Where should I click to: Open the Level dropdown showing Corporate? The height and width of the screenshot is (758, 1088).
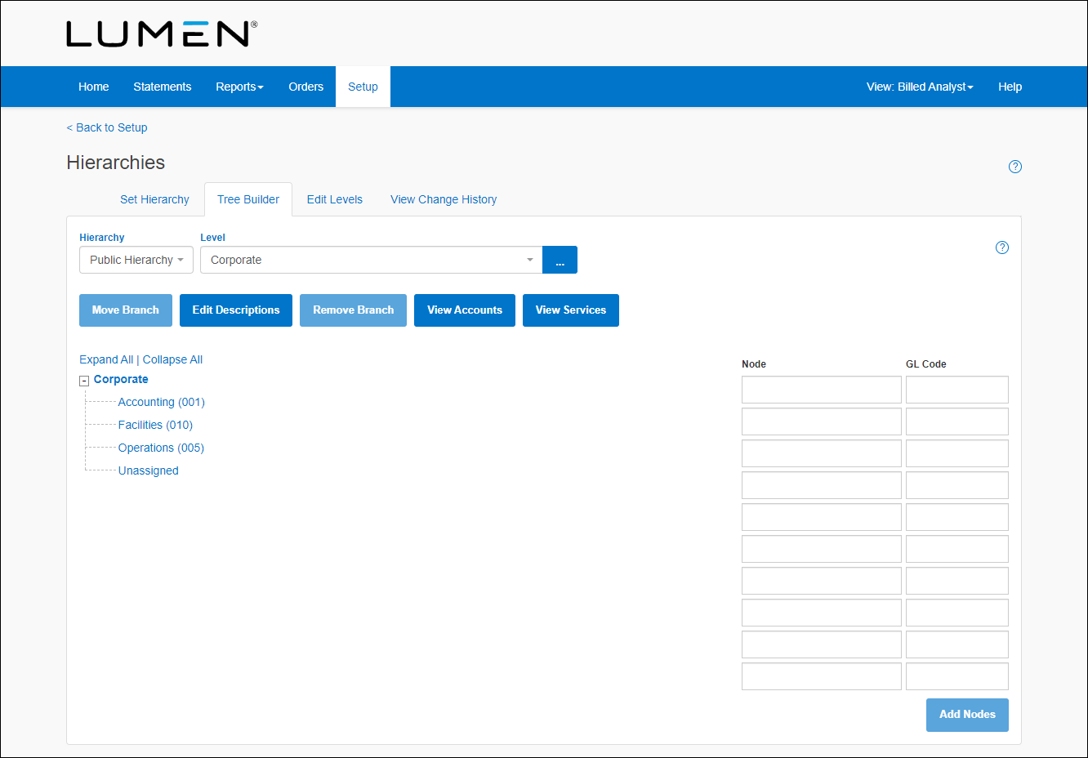(x=370, y=260)
